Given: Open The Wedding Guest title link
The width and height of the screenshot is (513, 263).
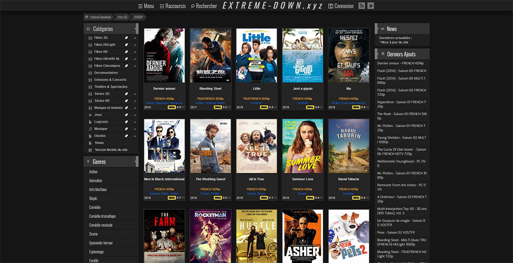Looking at the screenshot, I should (x=210, y=179).
